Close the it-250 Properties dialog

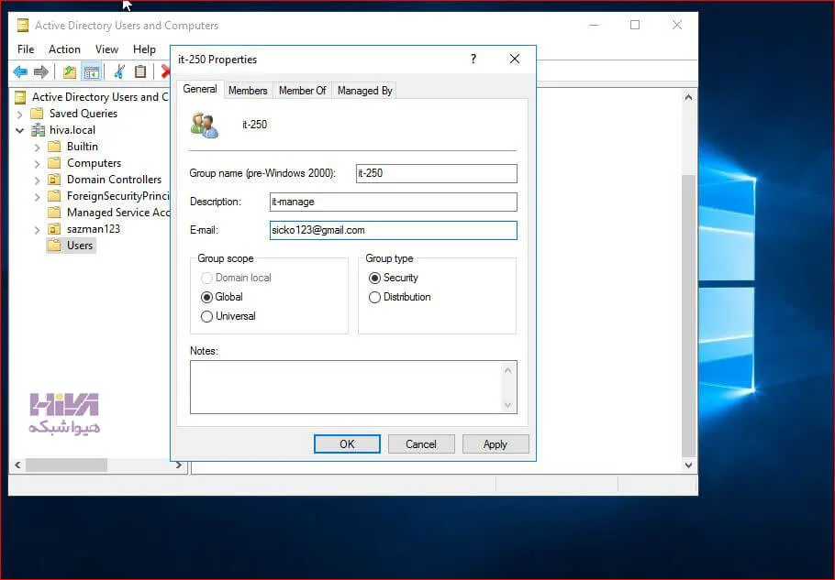point(515,59)
